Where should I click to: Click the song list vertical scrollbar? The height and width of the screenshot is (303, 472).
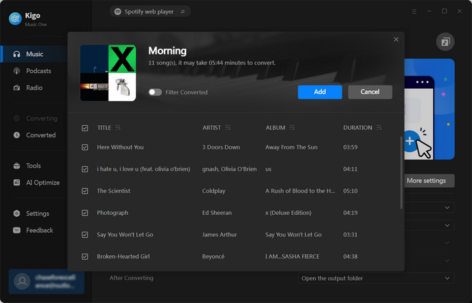click(401, 173)
